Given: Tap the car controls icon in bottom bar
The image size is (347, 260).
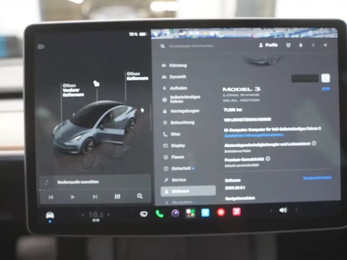Looking at the screenshot, I should coord(50,216).
